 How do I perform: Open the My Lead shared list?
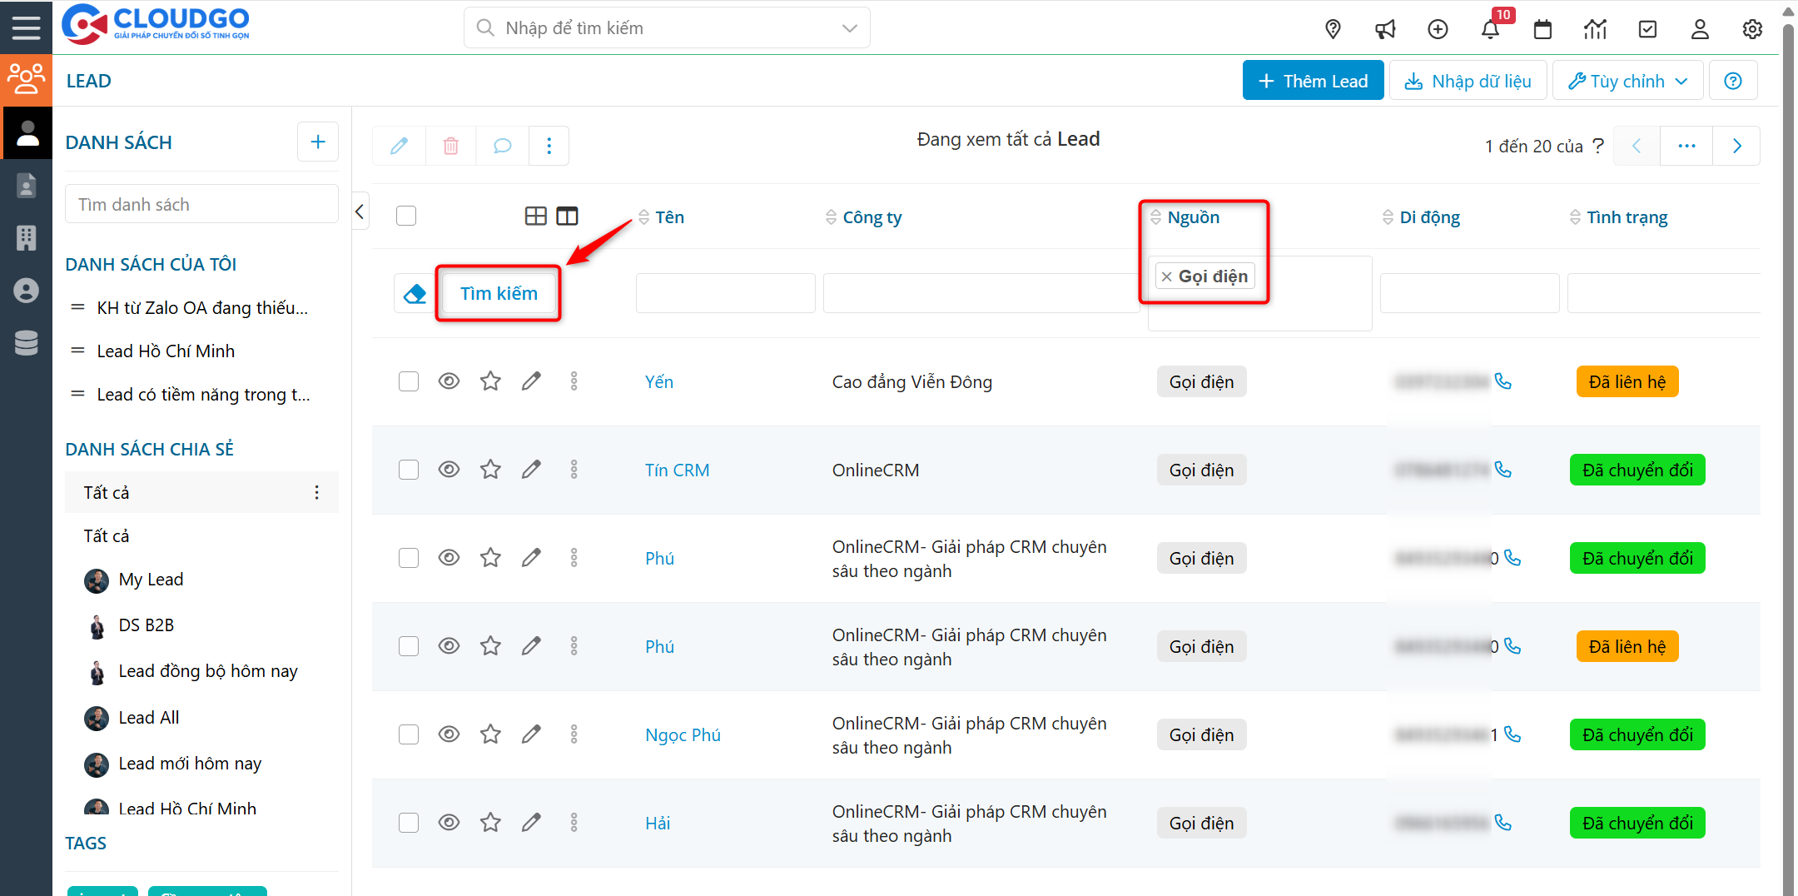click(151, 580)
